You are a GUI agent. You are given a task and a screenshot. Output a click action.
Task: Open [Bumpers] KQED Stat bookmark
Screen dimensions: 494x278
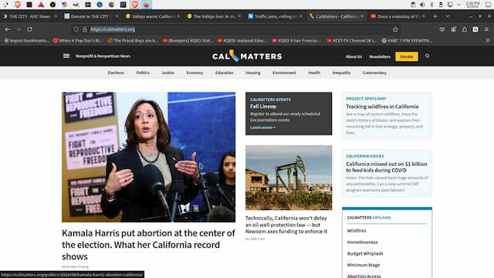tap(188, 40)
